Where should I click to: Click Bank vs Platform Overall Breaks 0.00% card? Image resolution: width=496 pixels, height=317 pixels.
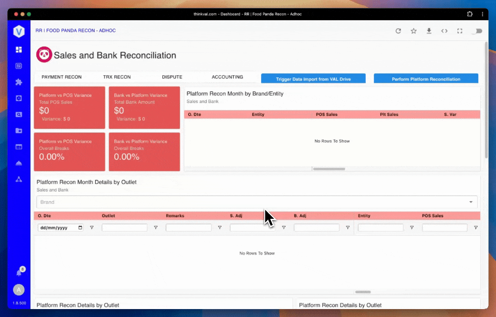click(144, 152)
